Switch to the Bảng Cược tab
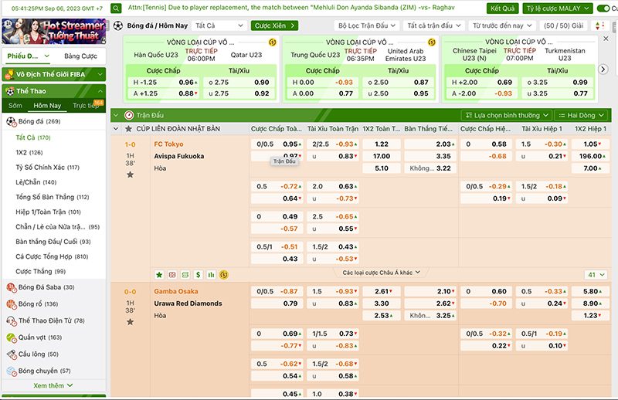The image size is (618, 400). (80, 56)
